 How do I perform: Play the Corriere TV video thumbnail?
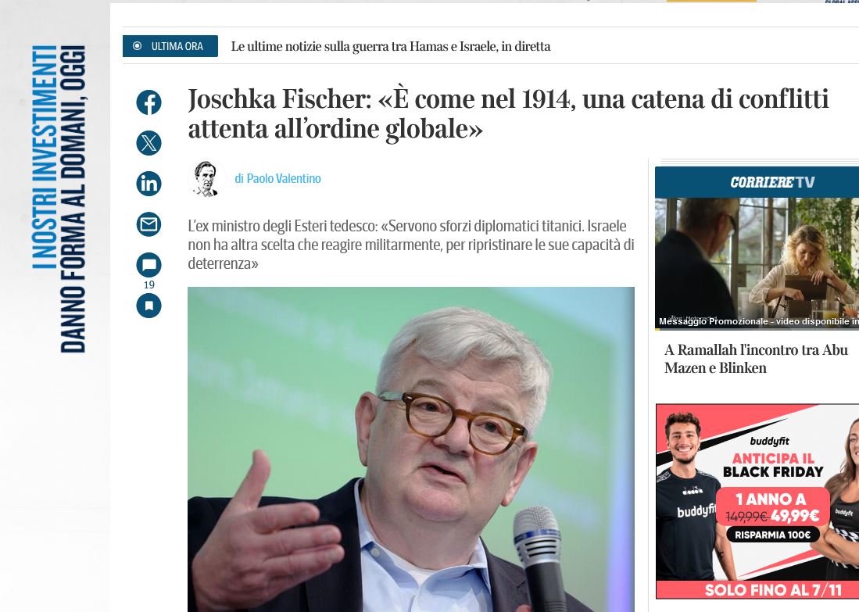pos(756,262)
